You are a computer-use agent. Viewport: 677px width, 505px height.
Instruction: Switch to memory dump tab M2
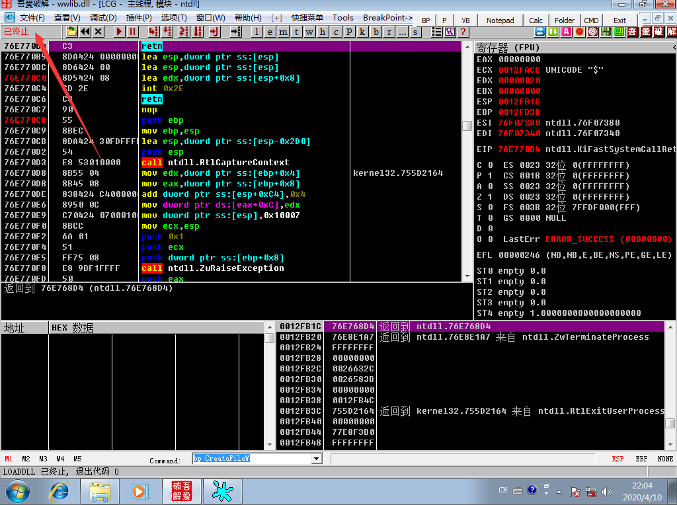pyautogui.click(x=26, y=459)
